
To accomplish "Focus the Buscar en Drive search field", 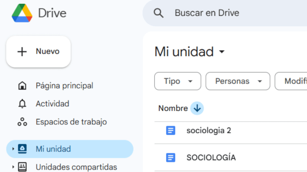I will click(x=225, y=13).
